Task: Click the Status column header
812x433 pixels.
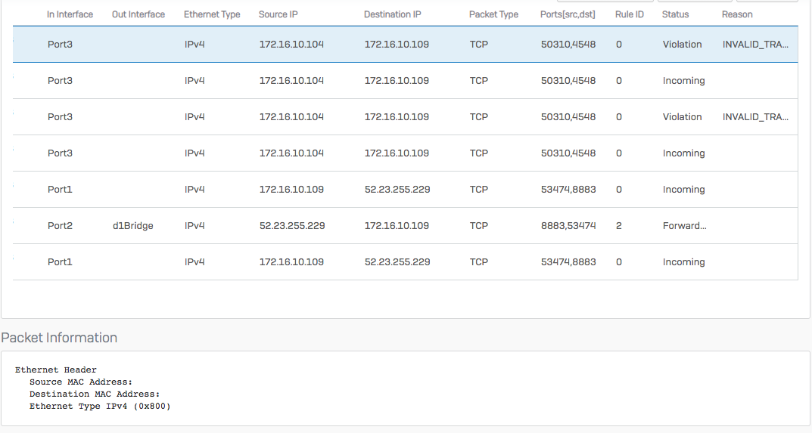Action: click(675, 14)
